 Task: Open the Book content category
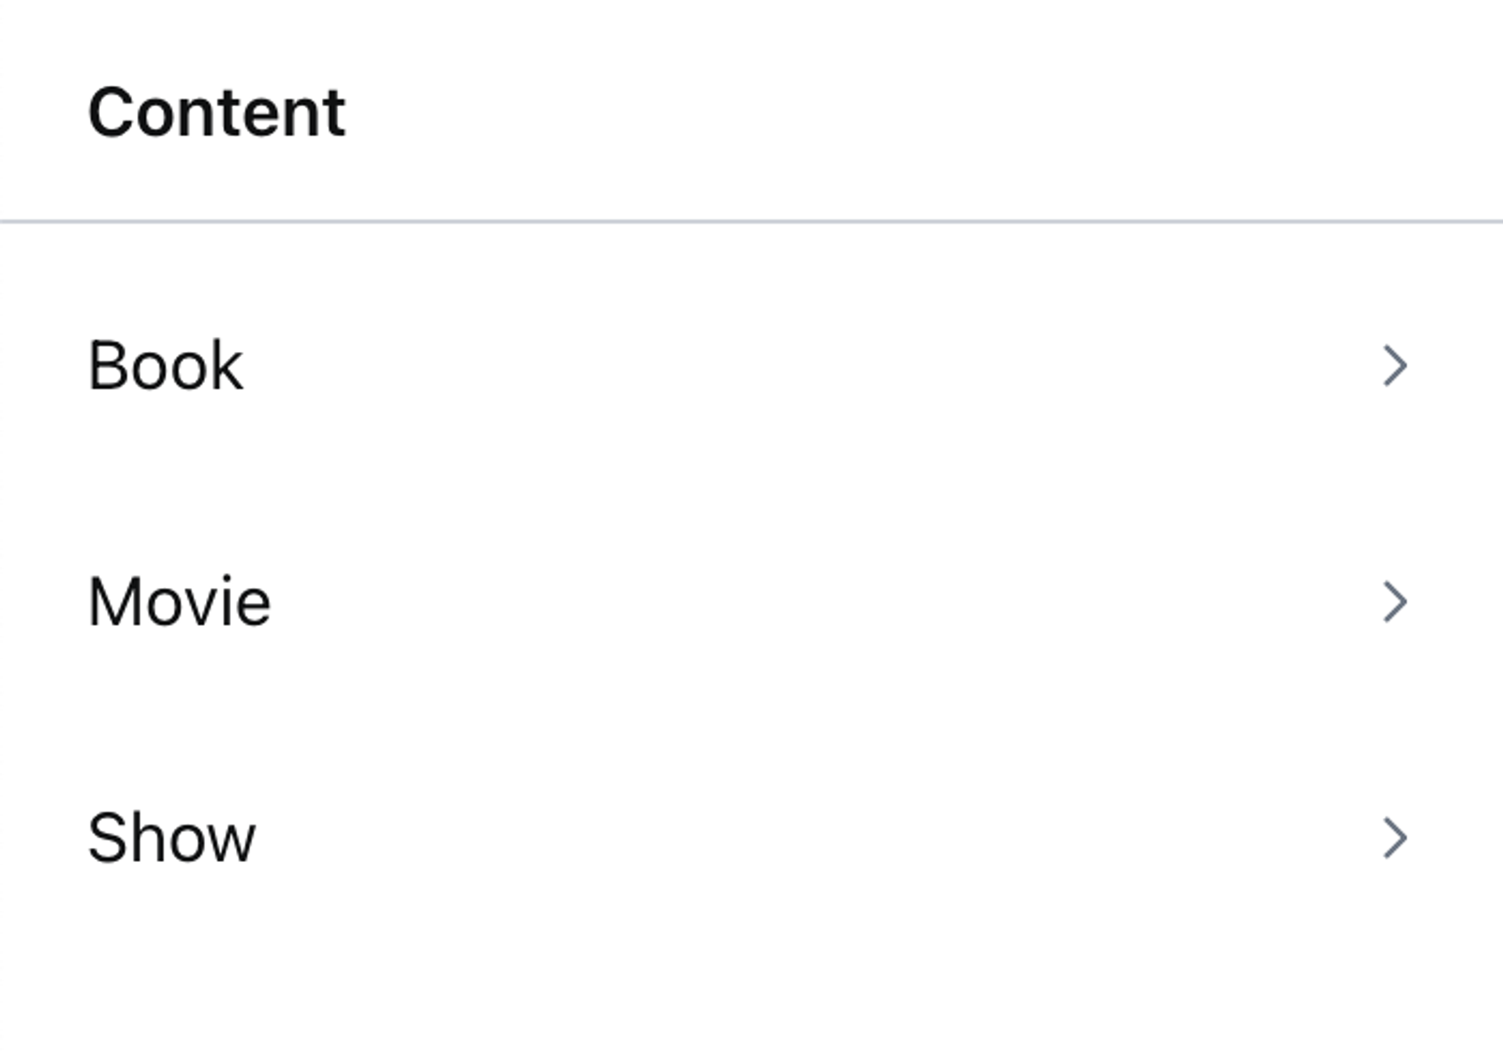point(165,366)
